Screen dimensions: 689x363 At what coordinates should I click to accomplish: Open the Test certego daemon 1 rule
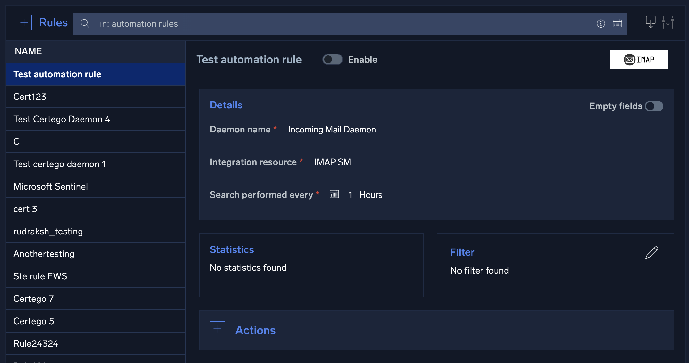pyautogui.click(x=96, y=164)
